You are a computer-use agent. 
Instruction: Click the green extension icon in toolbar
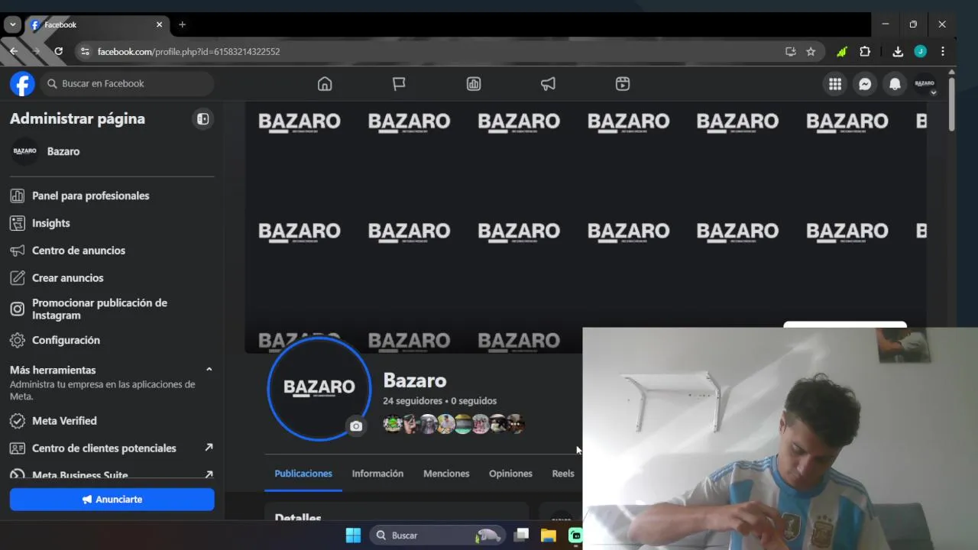[841, 51]
